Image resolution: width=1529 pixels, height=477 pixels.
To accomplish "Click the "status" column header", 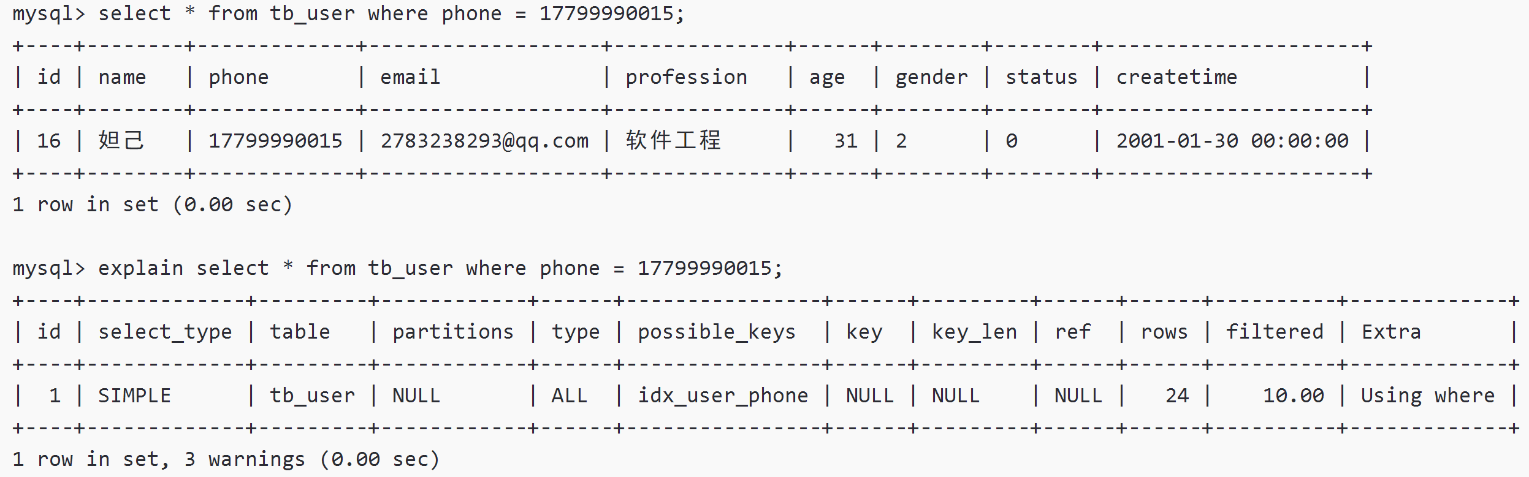I will (1042, 77).
